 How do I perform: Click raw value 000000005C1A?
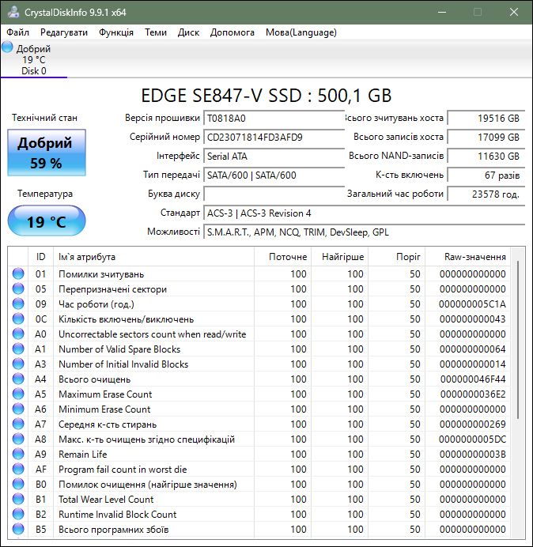pos(472,304)
